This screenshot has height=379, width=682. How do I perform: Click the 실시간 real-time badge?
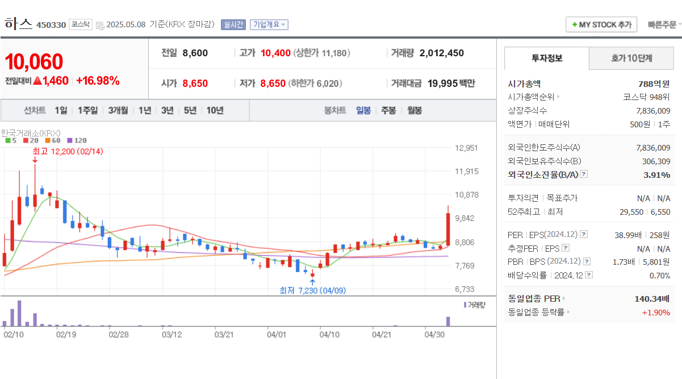coord(233,24)
